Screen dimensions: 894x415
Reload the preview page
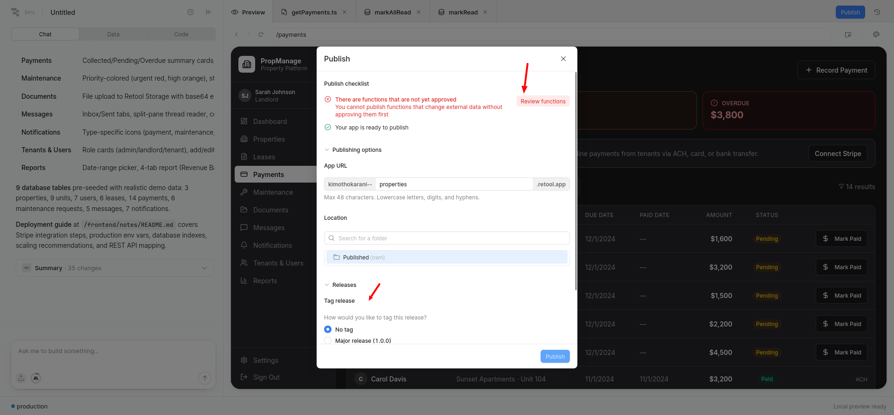point(261,34)
